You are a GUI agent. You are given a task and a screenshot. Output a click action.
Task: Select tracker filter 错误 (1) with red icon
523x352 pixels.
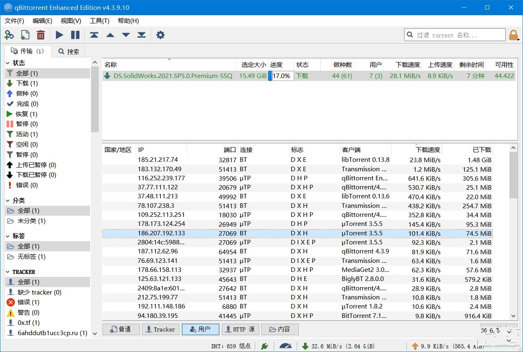click(x=47, y=302)
